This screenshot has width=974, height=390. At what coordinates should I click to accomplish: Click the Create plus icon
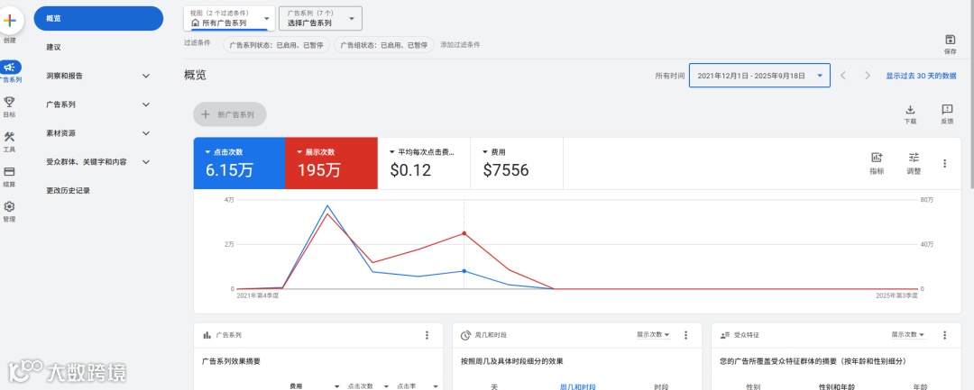point(9,21)
